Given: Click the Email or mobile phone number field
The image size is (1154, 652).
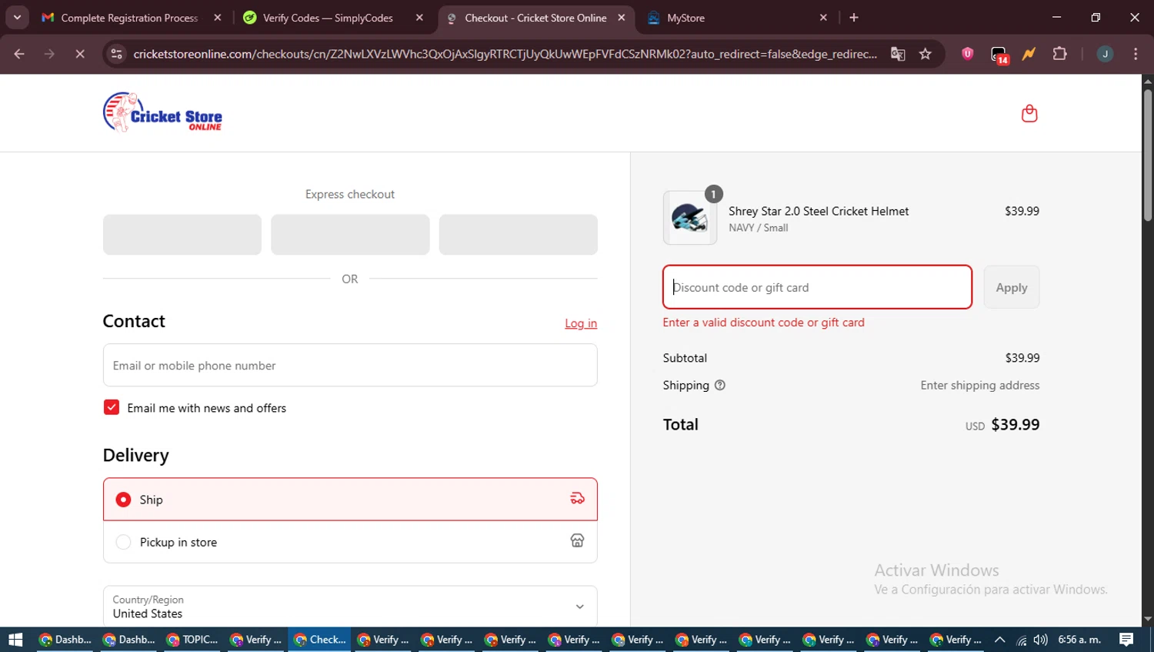Looking at the screenshot, I should [350, 365].
